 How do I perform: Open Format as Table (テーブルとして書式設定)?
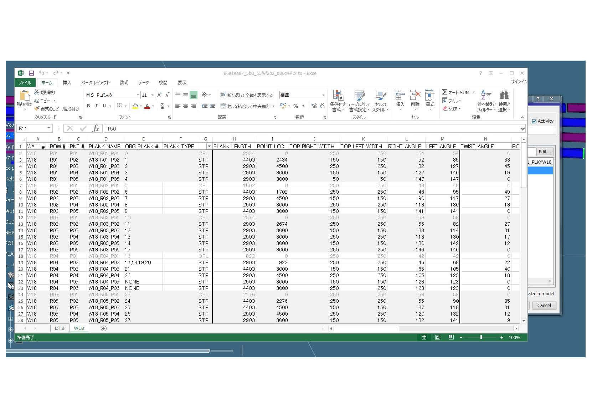pyautogui.click(x=359, y=101)
